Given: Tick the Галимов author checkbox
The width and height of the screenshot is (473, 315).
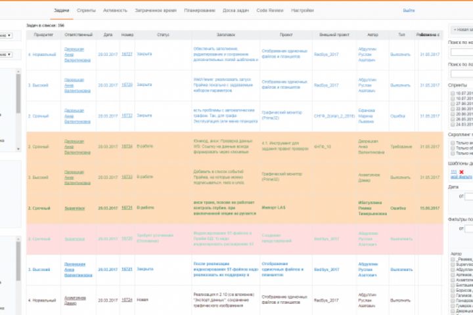Looking at the screenshot, I should [x=453, y=295].
